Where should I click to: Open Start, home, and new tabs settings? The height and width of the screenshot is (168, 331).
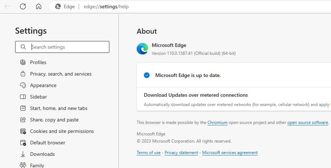(x=59, y=108)
